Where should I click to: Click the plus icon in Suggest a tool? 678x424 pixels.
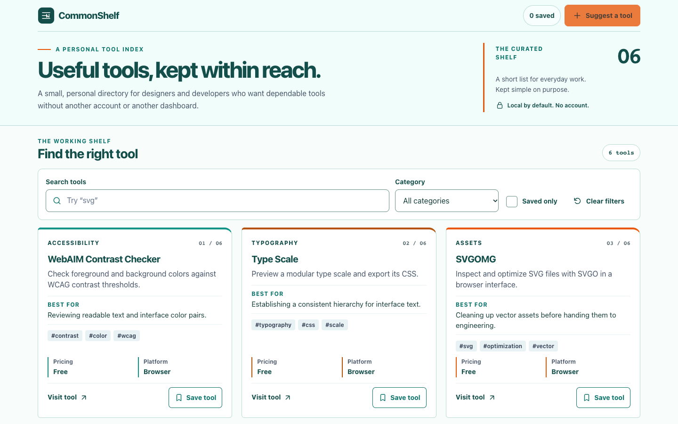pos(577,16)
